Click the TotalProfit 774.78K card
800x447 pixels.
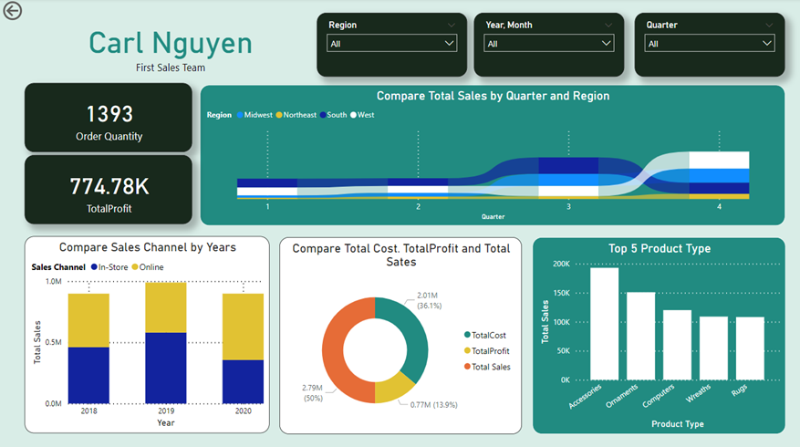(109, 189)
